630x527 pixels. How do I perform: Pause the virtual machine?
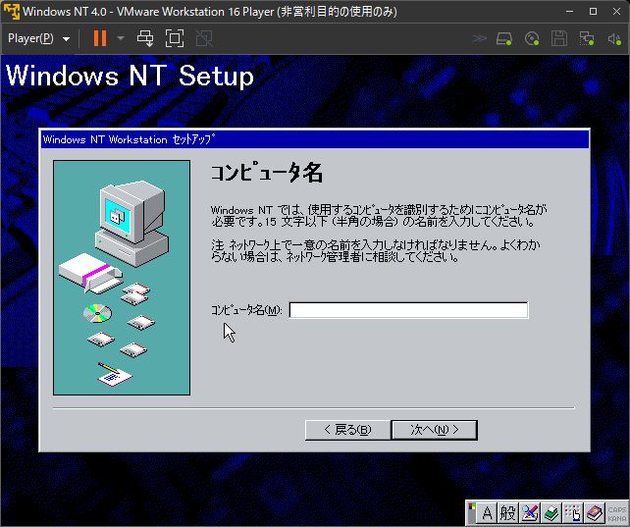[x=100, y=38]
